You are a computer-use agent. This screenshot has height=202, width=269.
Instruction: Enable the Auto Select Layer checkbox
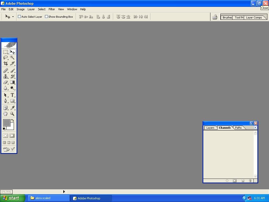coord(19,17)
